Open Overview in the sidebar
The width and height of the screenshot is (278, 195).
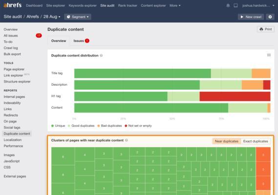11,29
